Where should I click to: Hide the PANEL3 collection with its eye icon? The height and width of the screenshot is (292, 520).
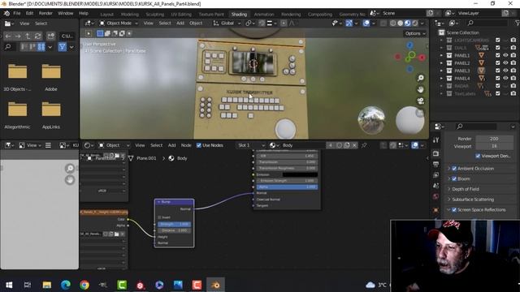tap(505, 71)
